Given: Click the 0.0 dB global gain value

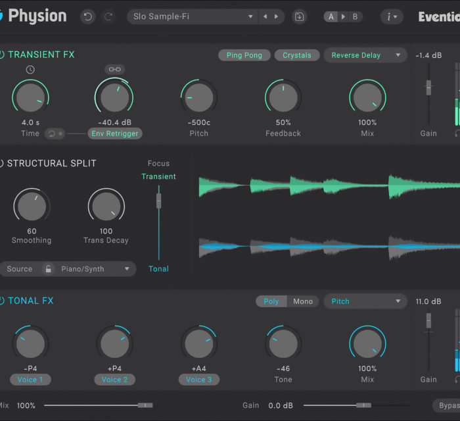Looking at the screenshot, I should (281, 406).
